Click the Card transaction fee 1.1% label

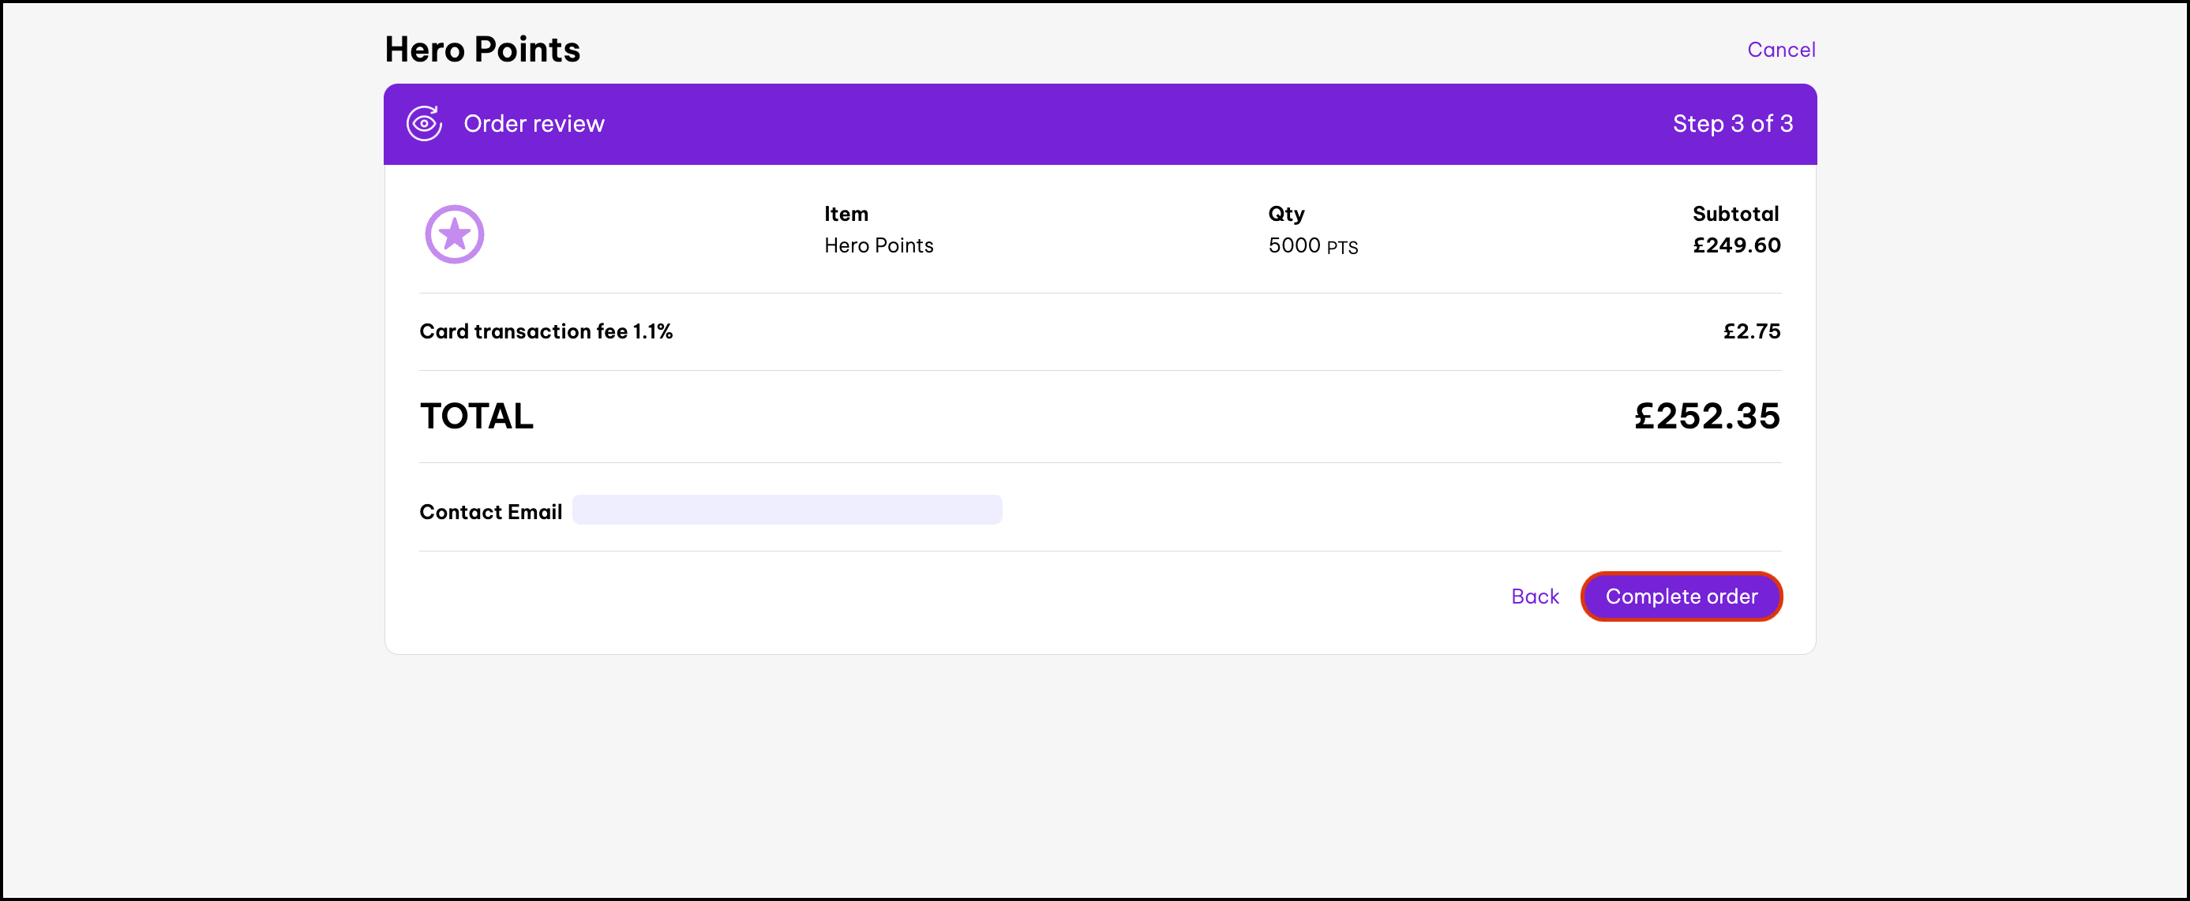click(x=546, y=331)
